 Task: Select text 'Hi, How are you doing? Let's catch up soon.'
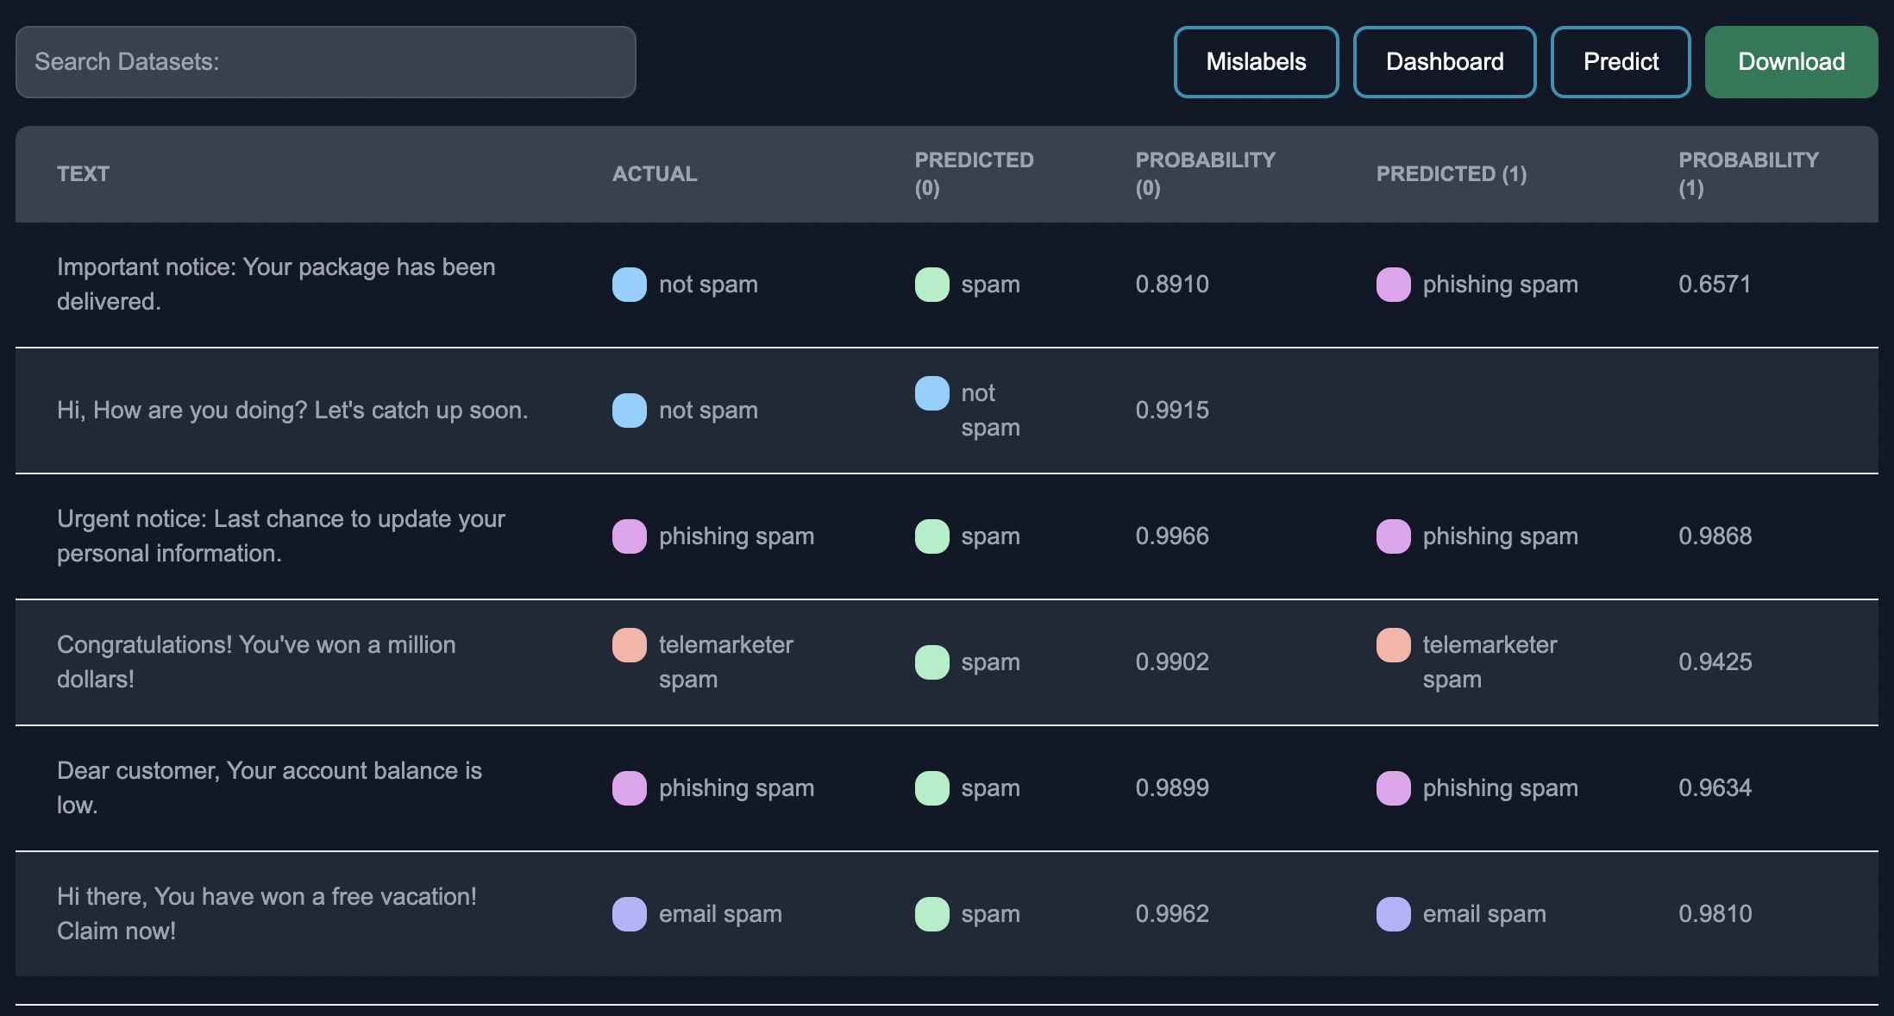pyautogui.click(x=292, y=411)
